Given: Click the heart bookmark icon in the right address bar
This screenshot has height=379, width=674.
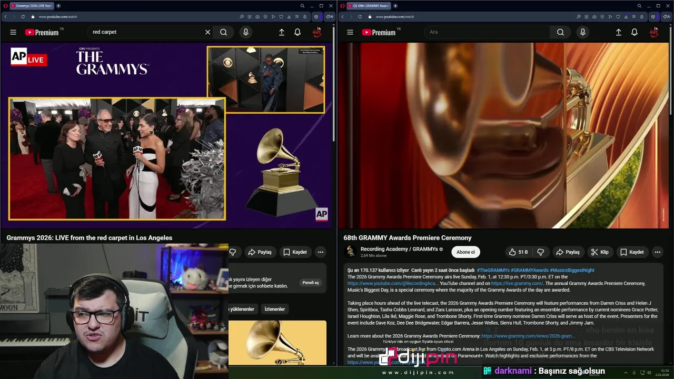Looking at the screenshot, I should coord(618,17).
